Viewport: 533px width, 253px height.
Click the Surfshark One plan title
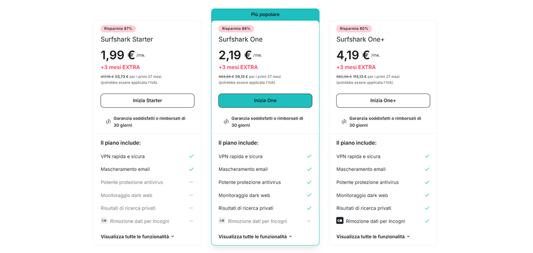point(240,39)
